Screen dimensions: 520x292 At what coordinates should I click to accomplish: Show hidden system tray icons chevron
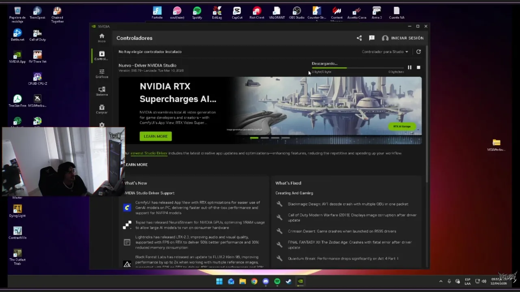click(x=441, y=281)
